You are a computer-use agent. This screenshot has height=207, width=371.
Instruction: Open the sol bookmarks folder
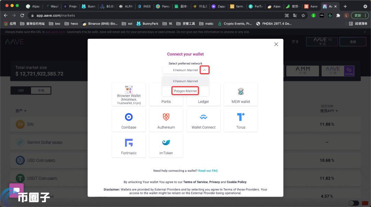click(127, 24)
